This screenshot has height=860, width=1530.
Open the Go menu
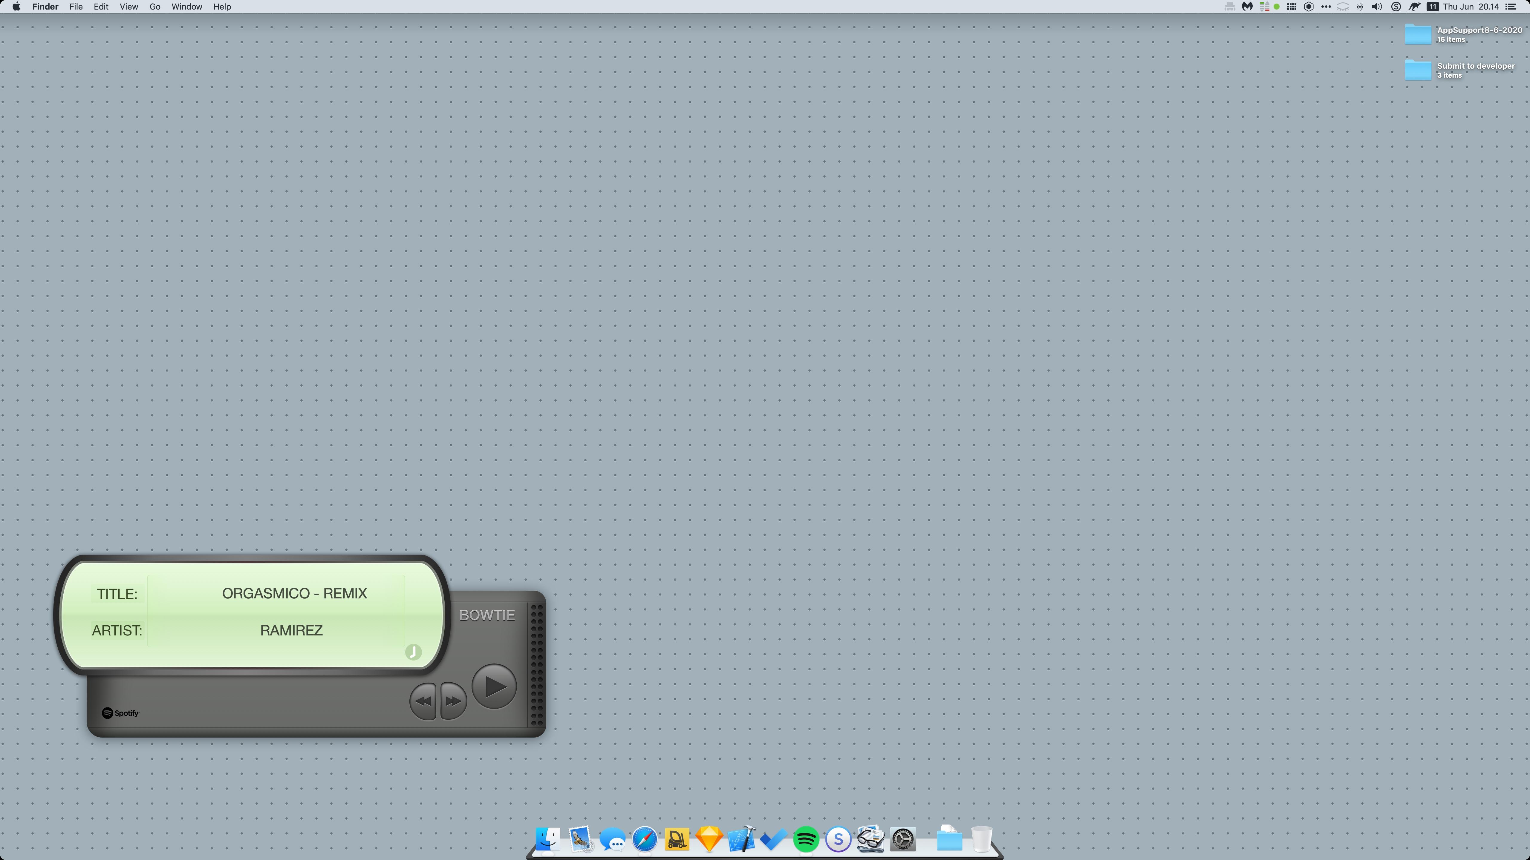point(154,7)
